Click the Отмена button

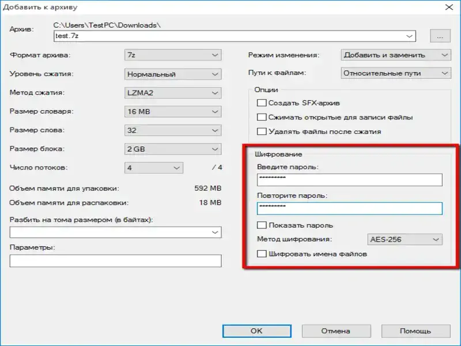click(336, 331)
